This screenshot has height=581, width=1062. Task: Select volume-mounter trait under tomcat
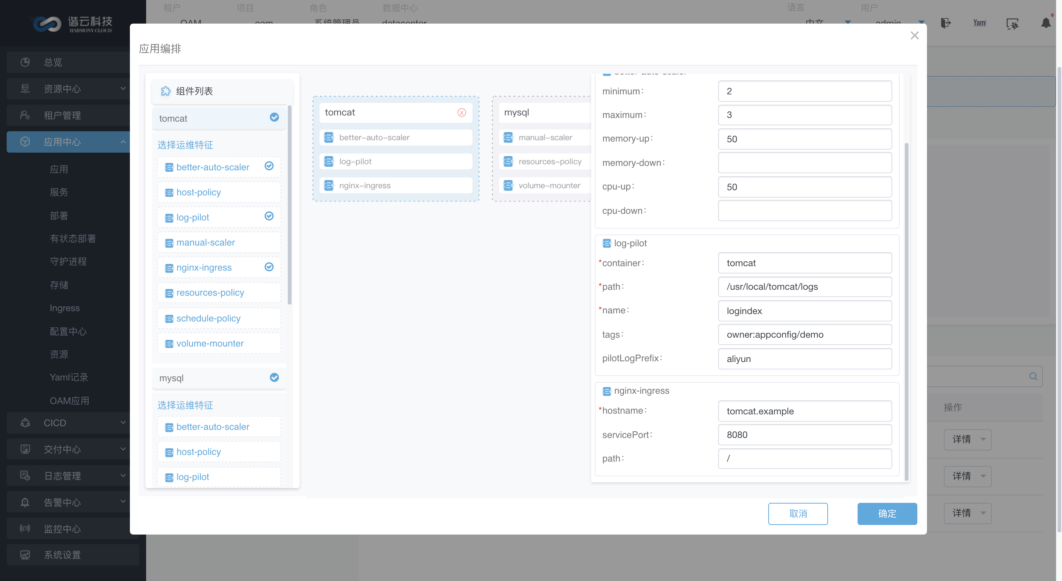[x=219, y=344]
